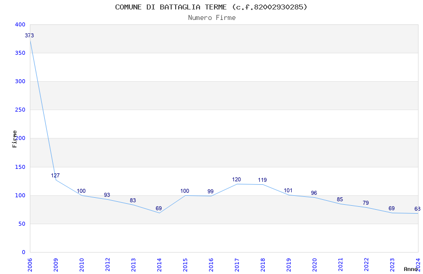This screenshot has width=423, height=274.
Task: Click data label 127 for 2009
Action: point(55,175)
